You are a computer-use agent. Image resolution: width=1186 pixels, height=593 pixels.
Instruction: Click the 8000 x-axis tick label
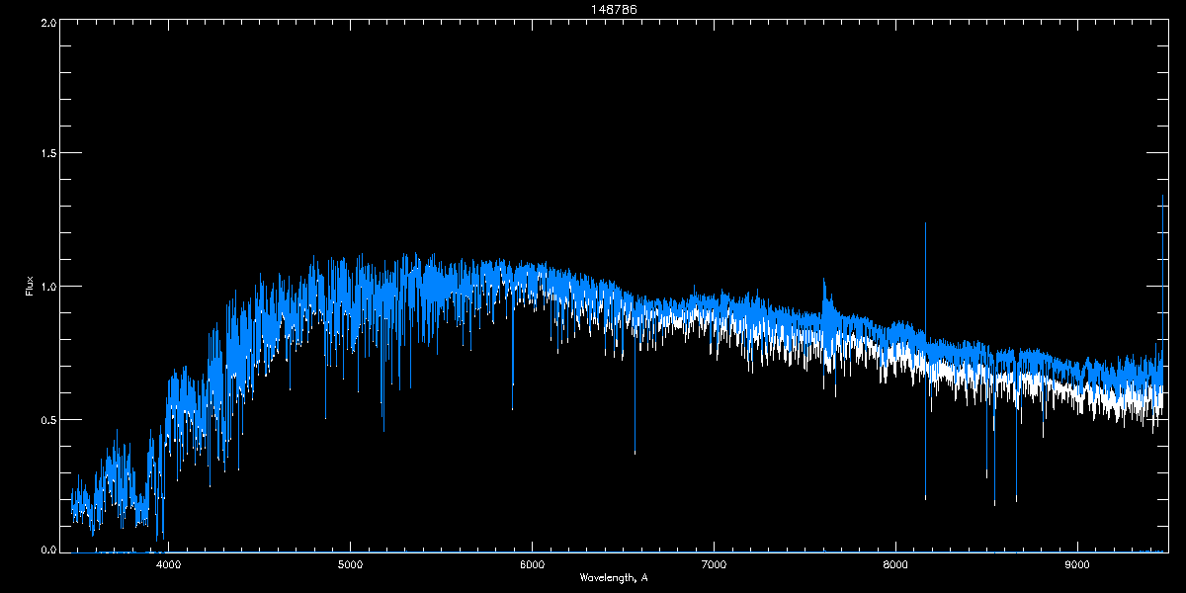pos(895,565)
